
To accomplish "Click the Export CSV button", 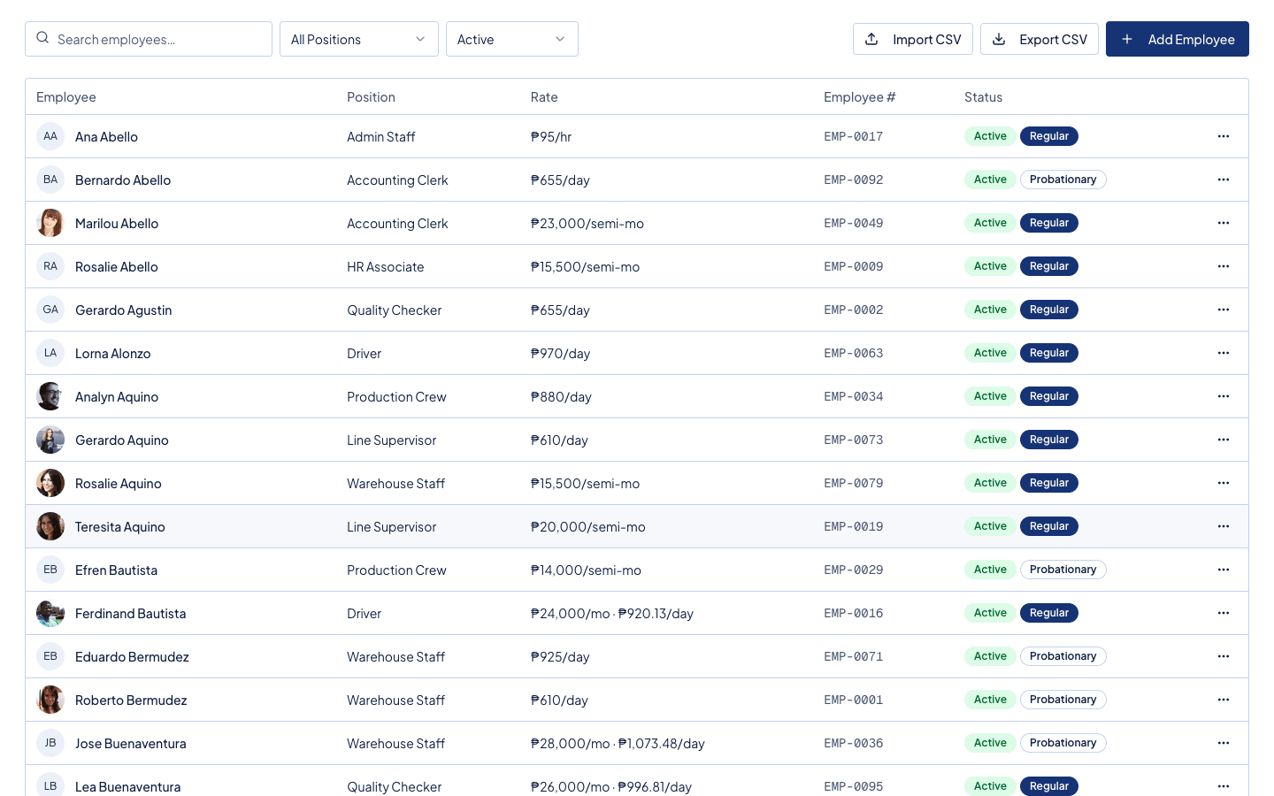I will [1040, 39].
